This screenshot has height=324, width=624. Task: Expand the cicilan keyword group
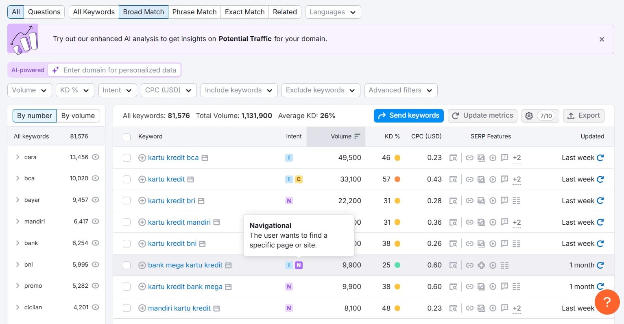click(17, 307)
